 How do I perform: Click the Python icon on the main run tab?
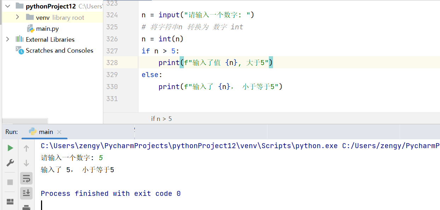(x=33, y=132)
